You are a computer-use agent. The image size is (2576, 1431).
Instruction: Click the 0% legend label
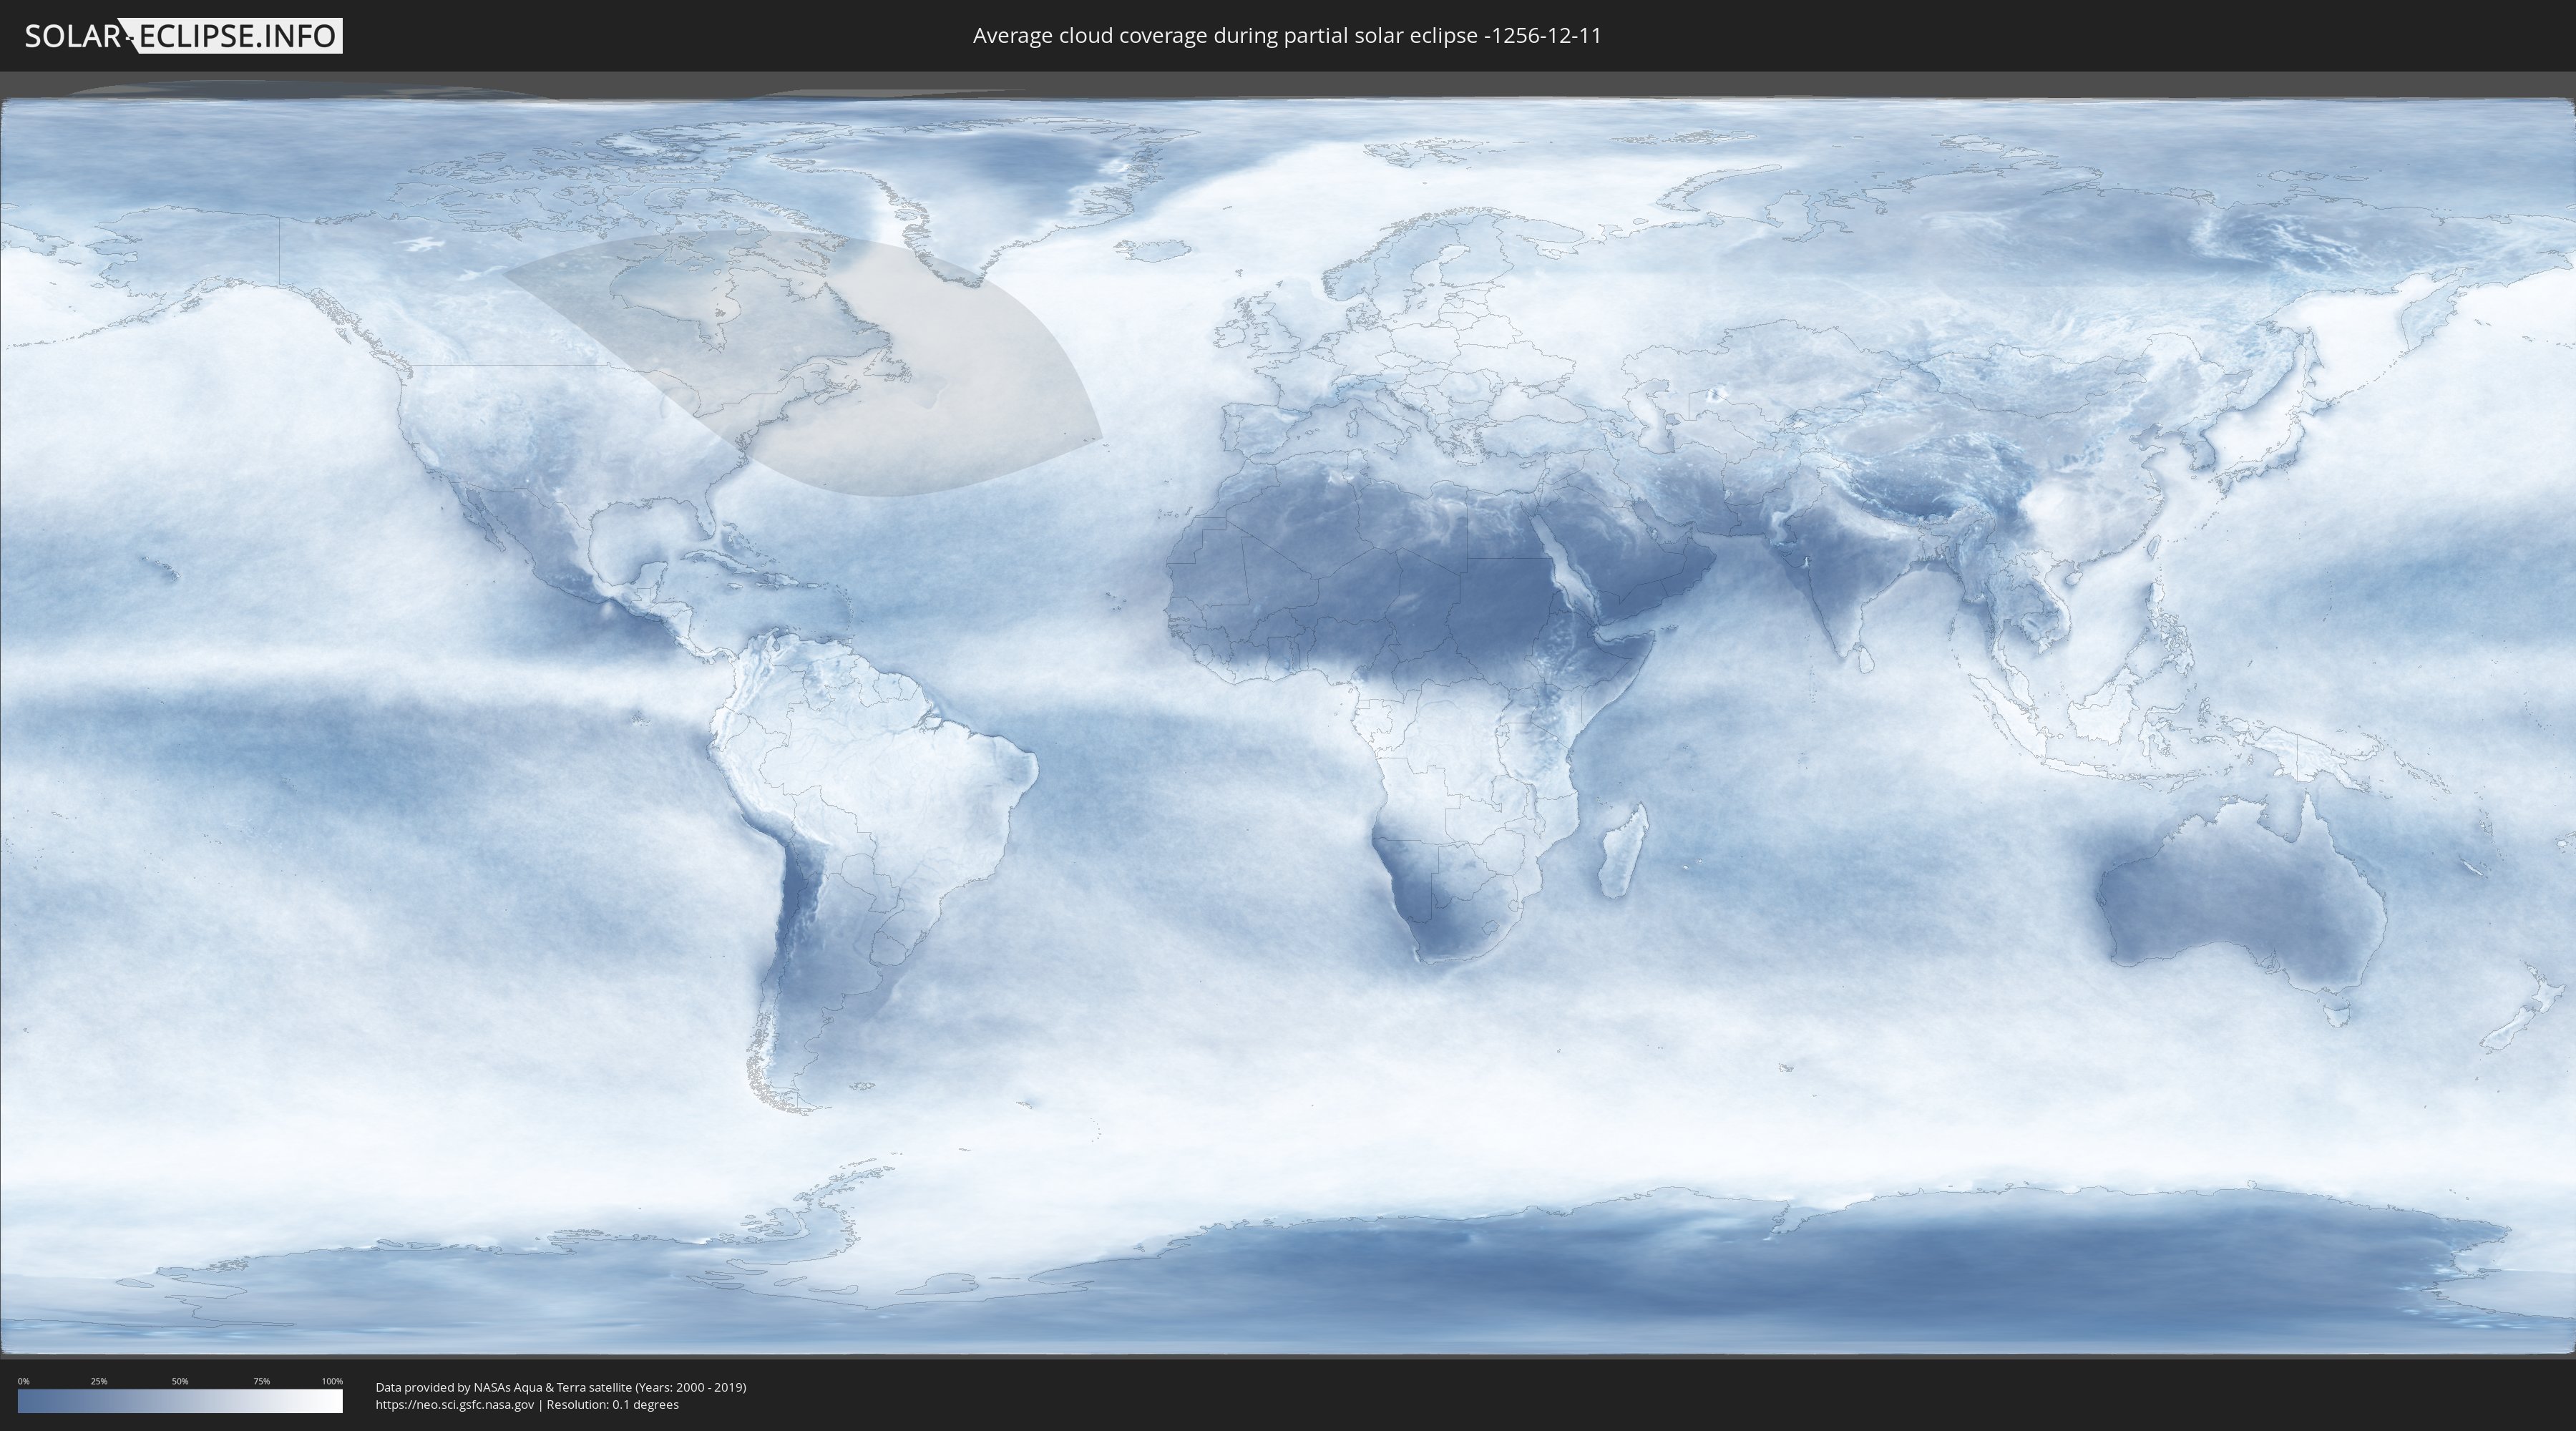click(23, 1381)
